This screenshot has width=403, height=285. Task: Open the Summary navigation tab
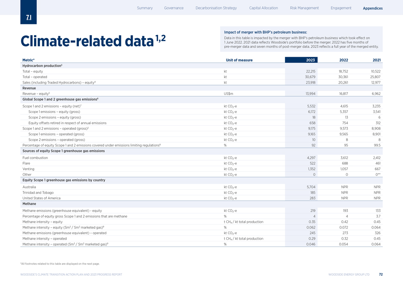coord(144,8)
